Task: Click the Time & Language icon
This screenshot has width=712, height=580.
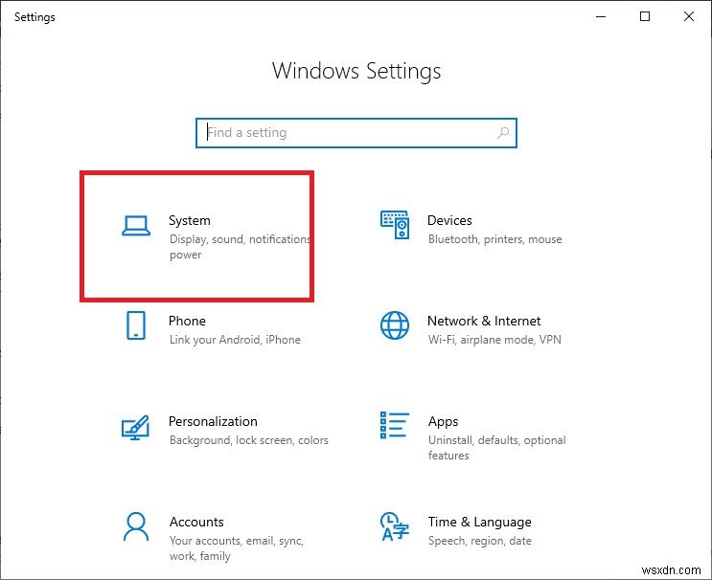Action: point(394,526)
